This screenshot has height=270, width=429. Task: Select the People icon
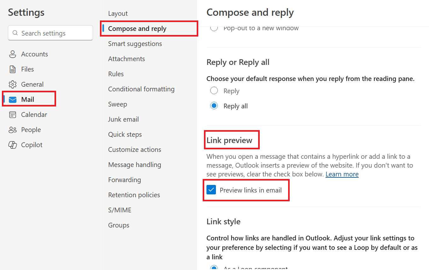pyautogui.click(x=13, y=129)
